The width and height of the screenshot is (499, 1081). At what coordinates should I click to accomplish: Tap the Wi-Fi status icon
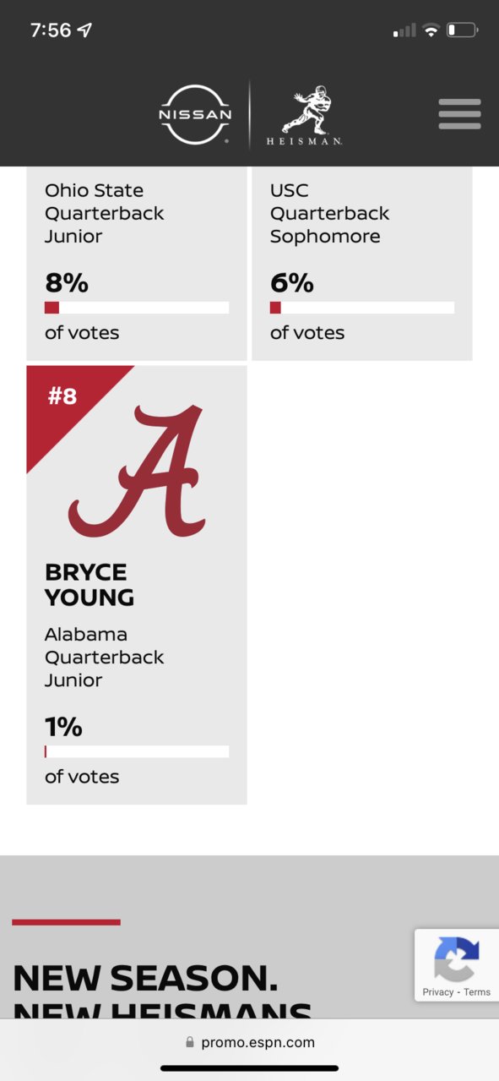pyautogui.click(x=431, y=30)
